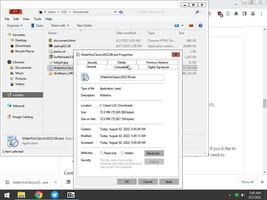Close the Chrome downloads bar

coord(262,182)
